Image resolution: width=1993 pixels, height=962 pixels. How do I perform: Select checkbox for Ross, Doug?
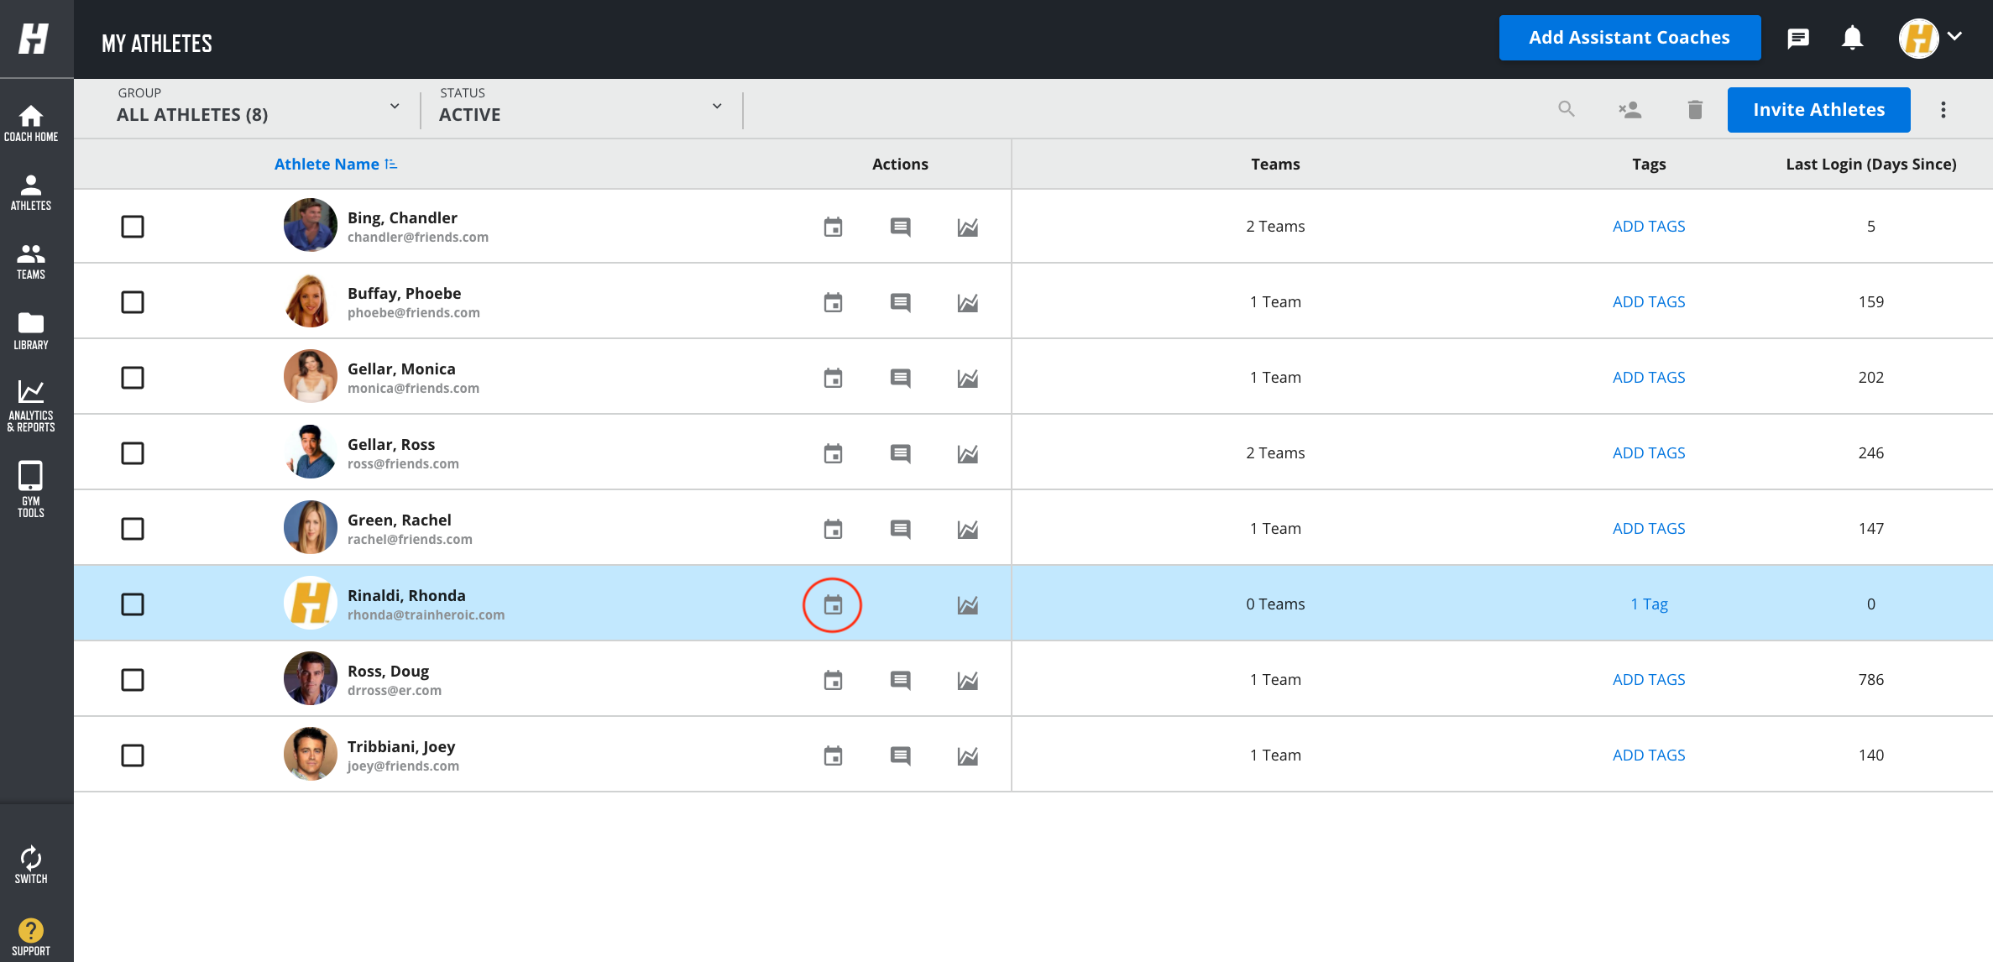(133, 680)
